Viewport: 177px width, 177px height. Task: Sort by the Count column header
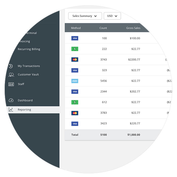(x=103, y=28)
